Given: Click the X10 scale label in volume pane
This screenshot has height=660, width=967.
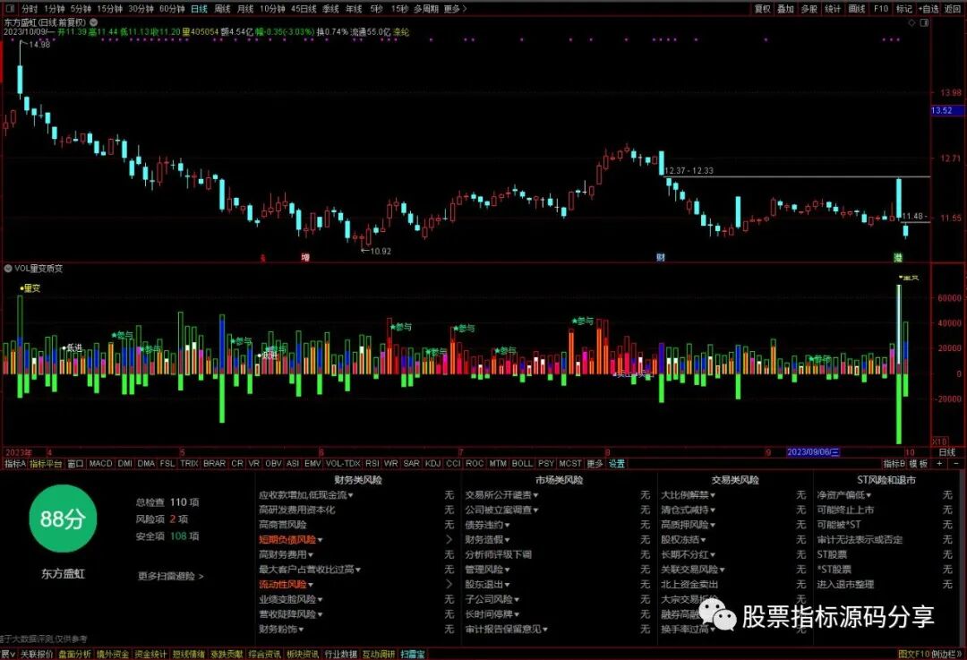Looking at the screenshot, I should [x=938, y=442].
